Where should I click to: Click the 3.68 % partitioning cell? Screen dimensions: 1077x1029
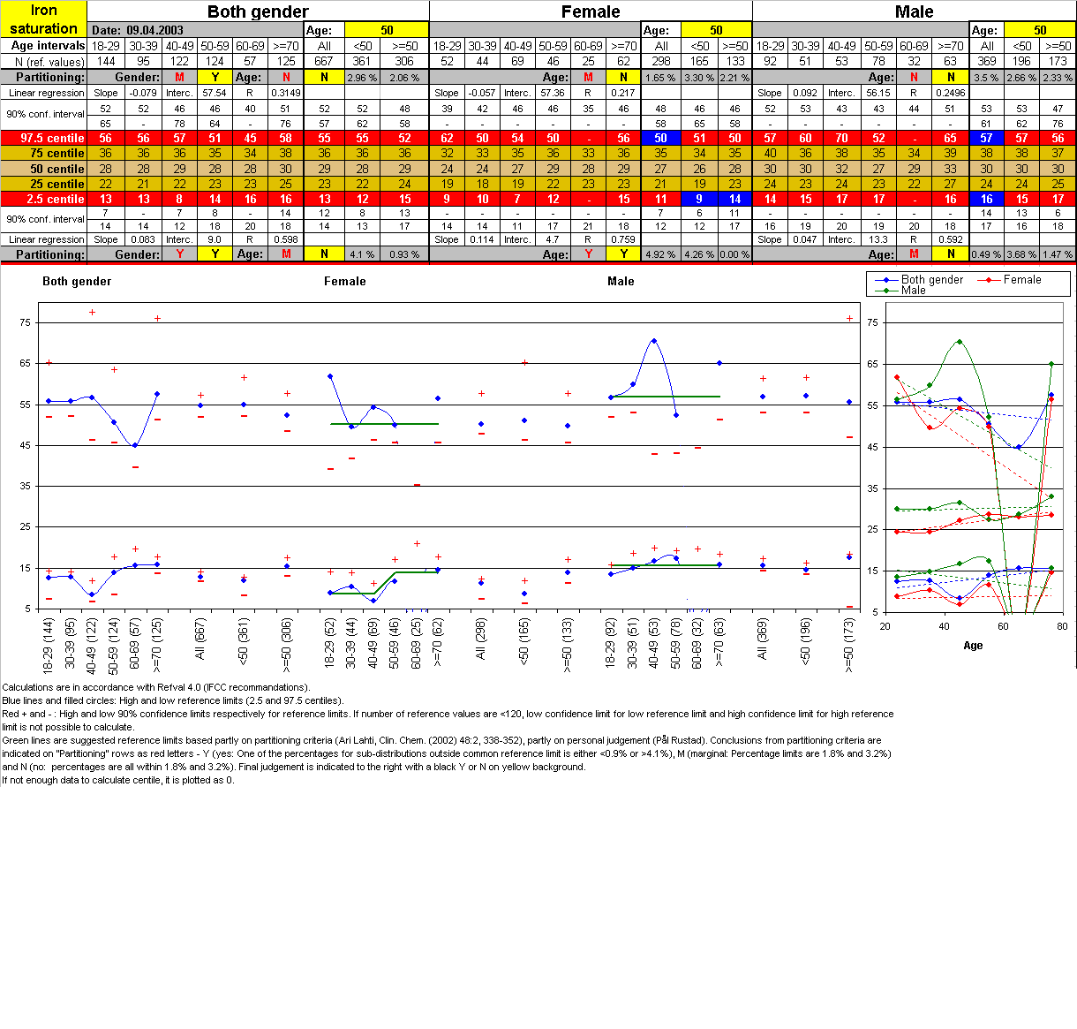tap(1021, 254)
